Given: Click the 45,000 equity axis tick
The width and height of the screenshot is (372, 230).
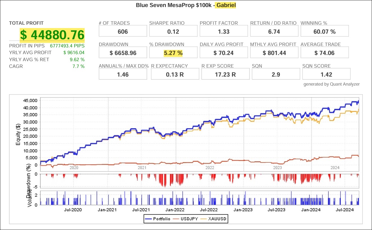Looking at the screenshot, I should [x=30, y=100].
